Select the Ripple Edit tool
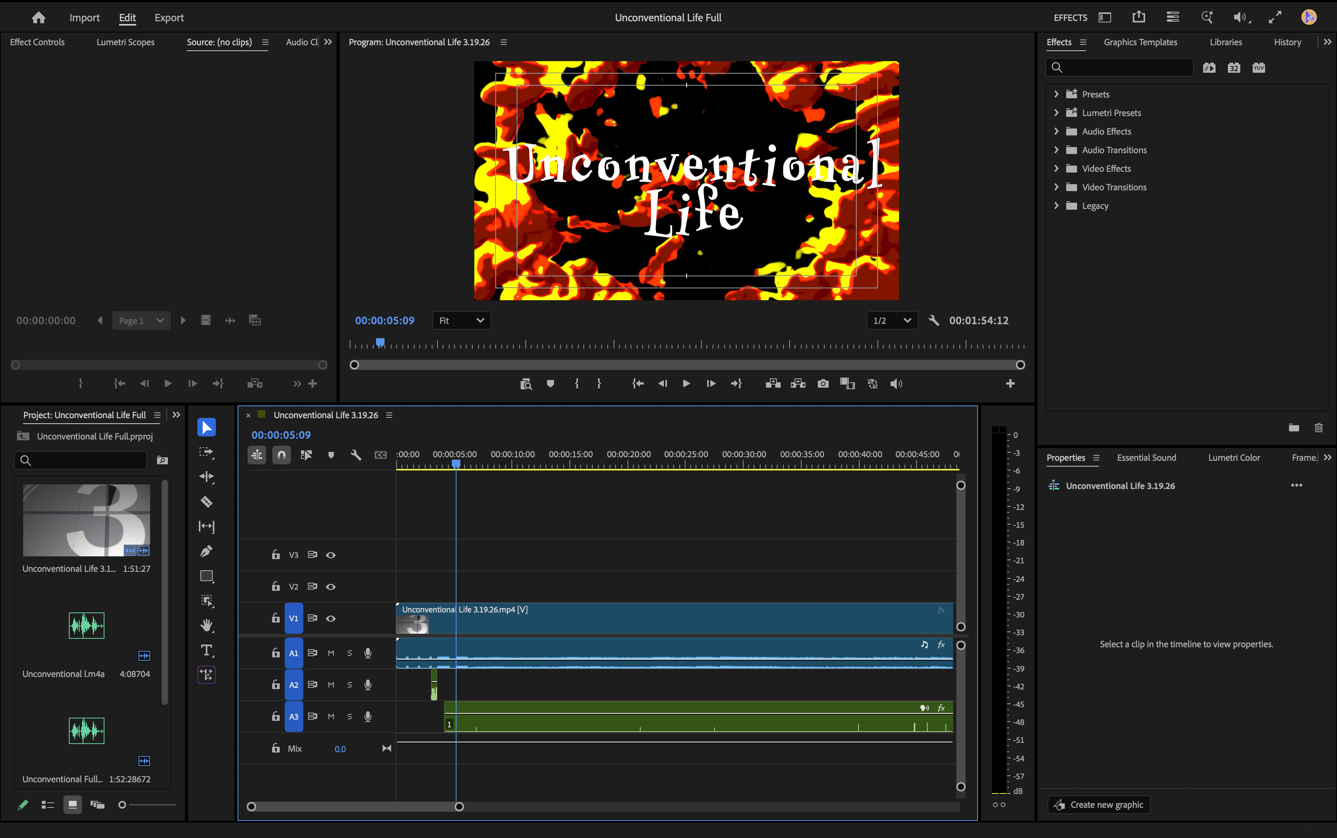 pyautogui.click(x=206, y=477)
